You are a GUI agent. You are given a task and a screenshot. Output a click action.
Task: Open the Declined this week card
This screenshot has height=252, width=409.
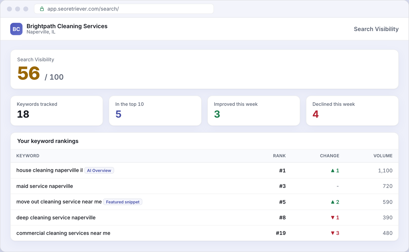click(x=352, y=111)
